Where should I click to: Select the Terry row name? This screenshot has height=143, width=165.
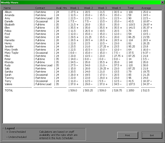click(x=8, y=81)
